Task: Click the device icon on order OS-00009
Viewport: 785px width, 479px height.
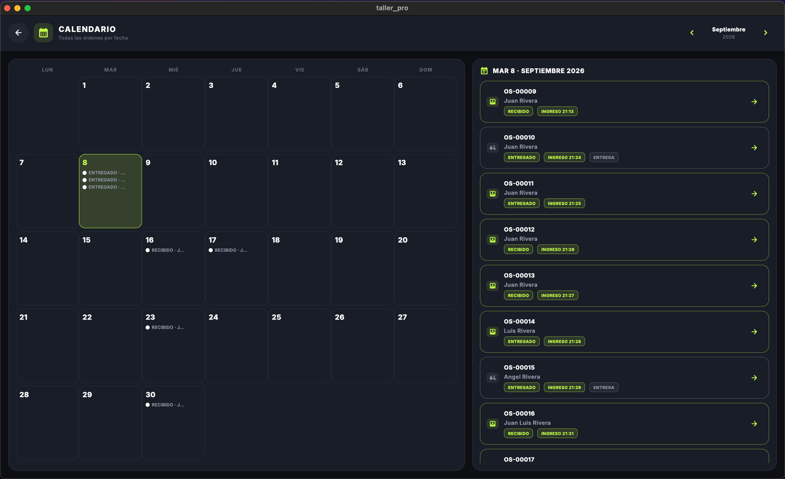Action: (x=493, y=102)
